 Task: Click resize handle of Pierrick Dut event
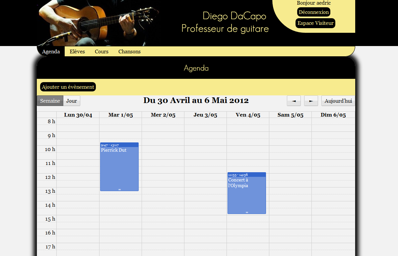tap(119, 189)
